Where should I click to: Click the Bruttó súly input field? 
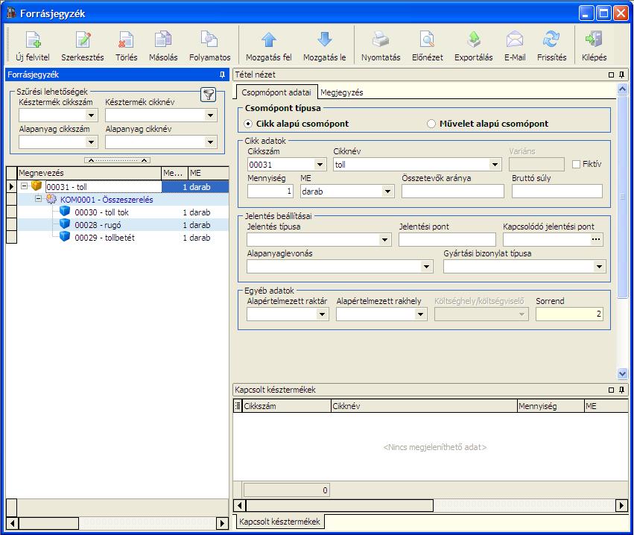[557, 191]
